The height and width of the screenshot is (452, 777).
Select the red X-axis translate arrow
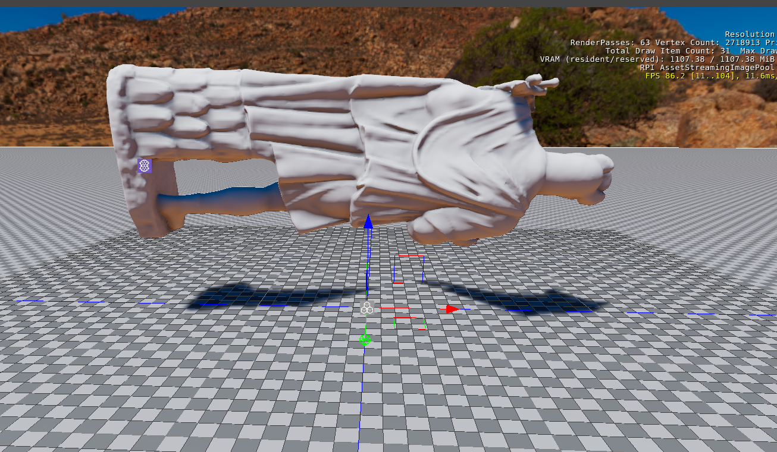click(451, 308)
